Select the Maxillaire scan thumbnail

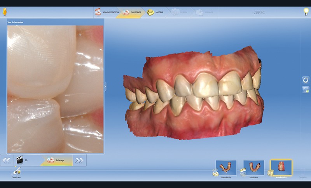click(x=253, y=168)
